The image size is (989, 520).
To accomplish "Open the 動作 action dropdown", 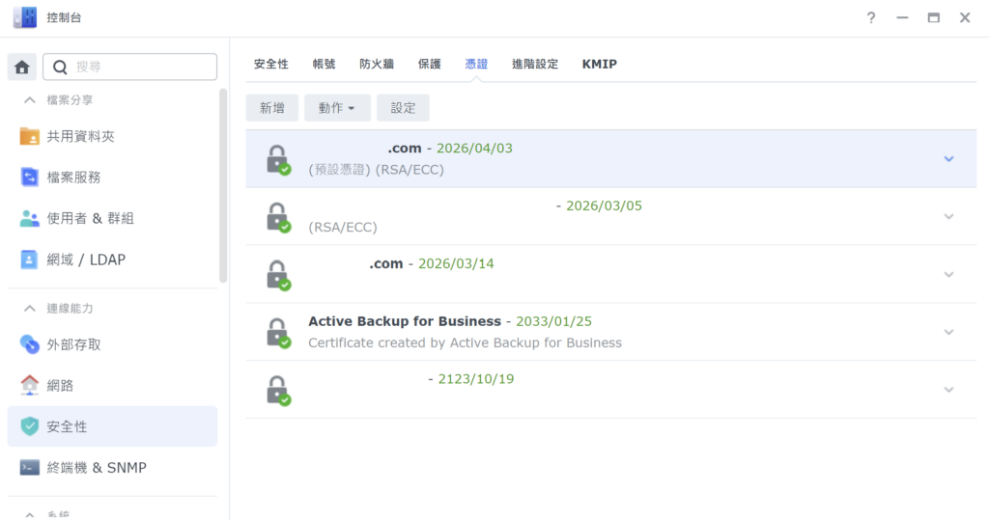I will 337,108.
